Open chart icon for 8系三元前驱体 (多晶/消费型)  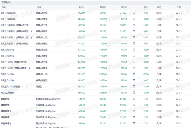(x=134, y=44)
